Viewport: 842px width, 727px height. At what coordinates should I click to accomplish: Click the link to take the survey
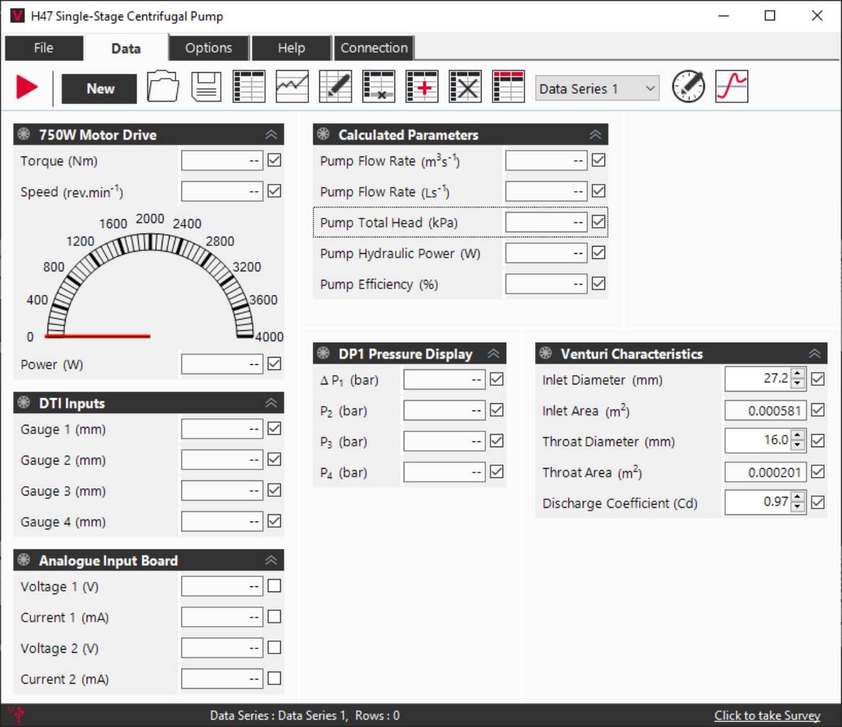point(768,715)
